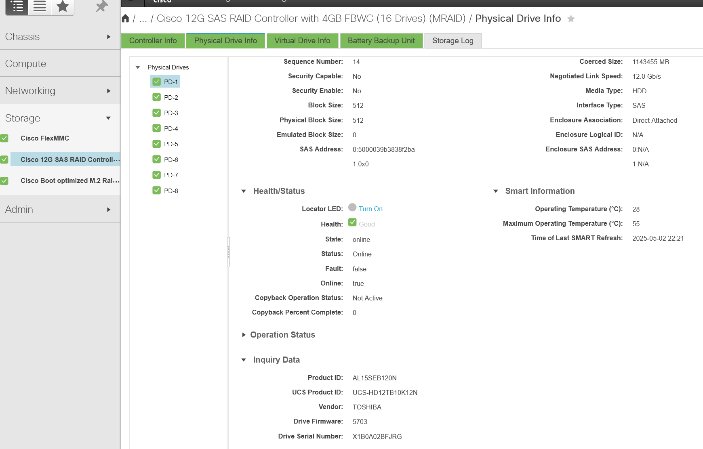Click the breadcrumb ellipsis link
Image resolution: width=703 pixels, height=449 pixels.
(143, 19)
